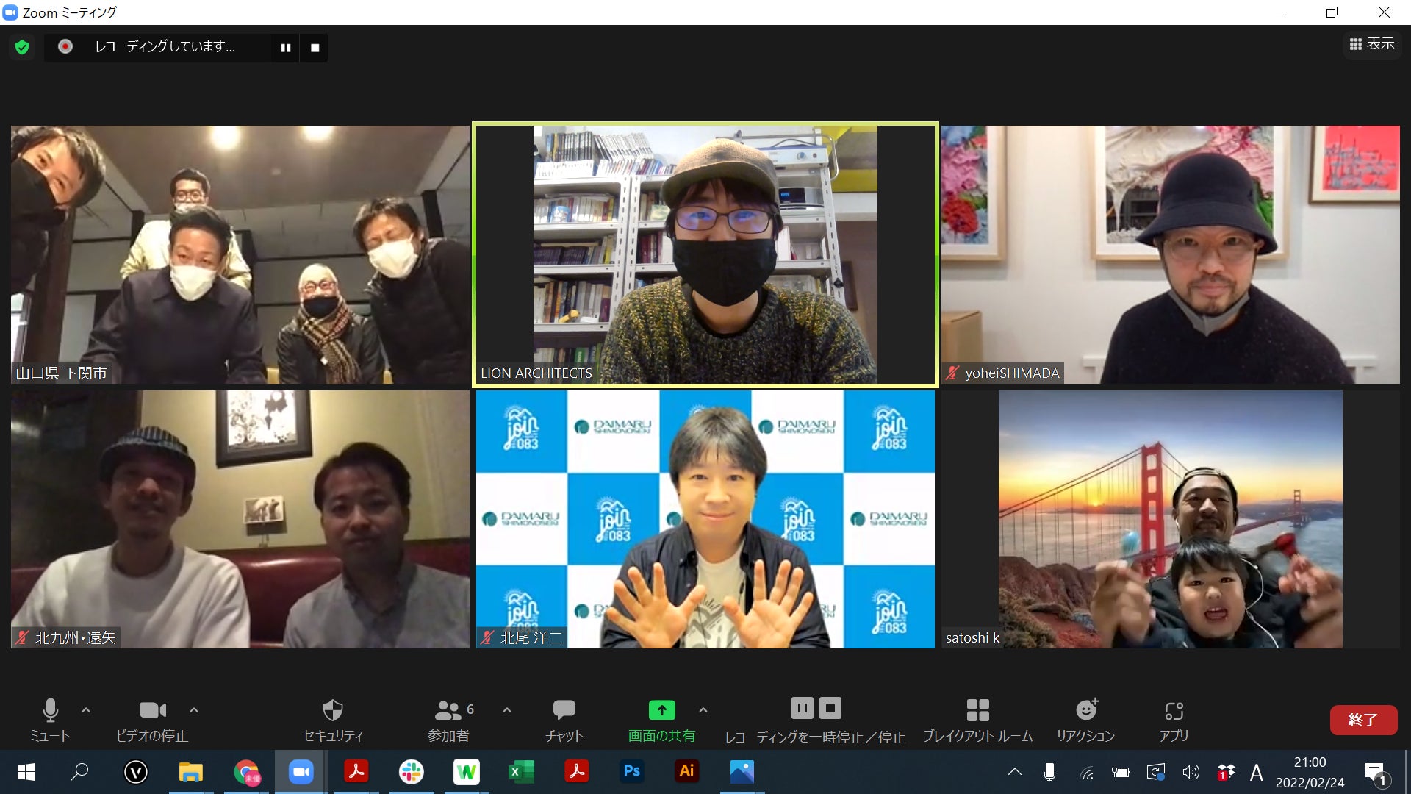Click the red 終了 end meeting button
This screenshot has width=1411, height=794.
(x=1363, y=720)
